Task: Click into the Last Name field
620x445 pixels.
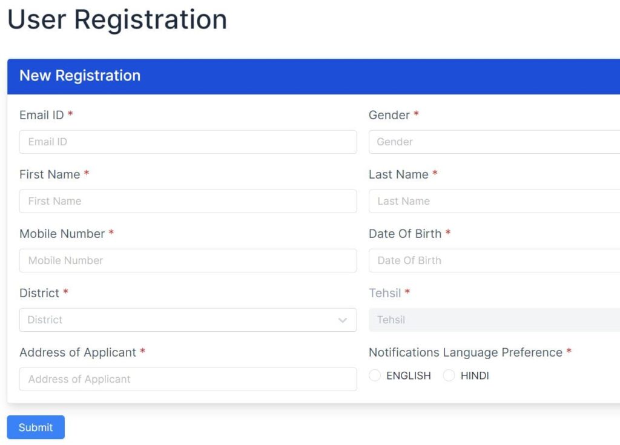Action: (493, 202)
